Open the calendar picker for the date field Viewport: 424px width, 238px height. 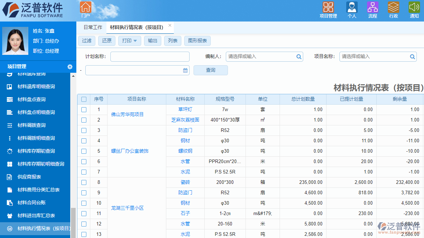pos(185,70)
